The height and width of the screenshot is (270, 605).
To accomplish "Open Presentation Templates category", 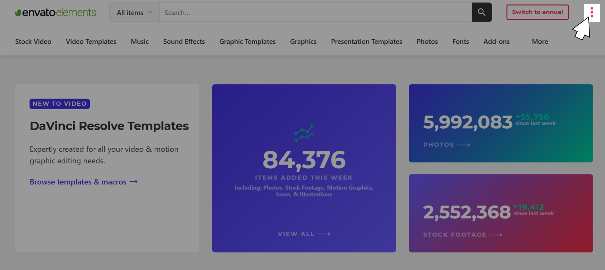I will coord(367,41).
